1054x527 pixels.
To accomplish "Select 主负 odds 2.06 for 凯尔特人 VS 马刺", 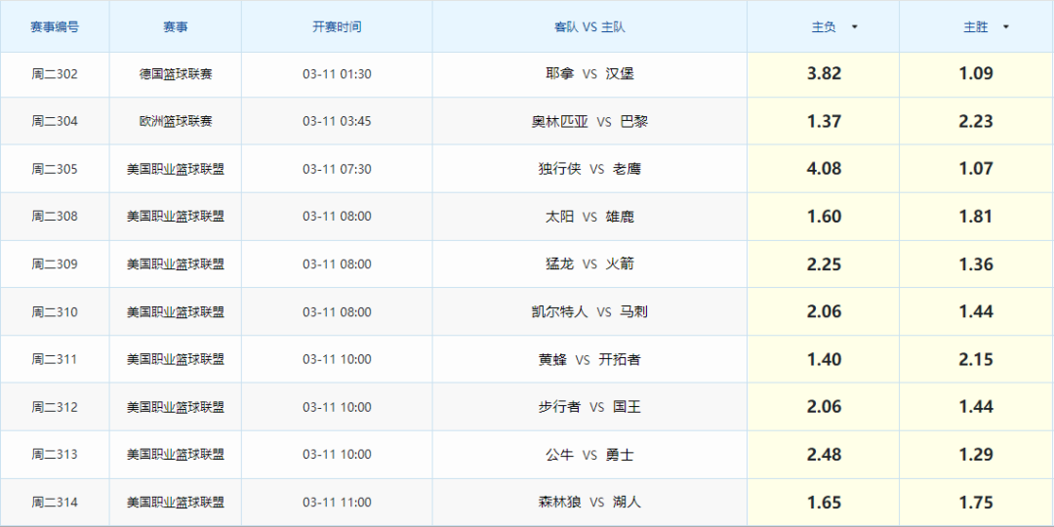I will tap(824, 312).
